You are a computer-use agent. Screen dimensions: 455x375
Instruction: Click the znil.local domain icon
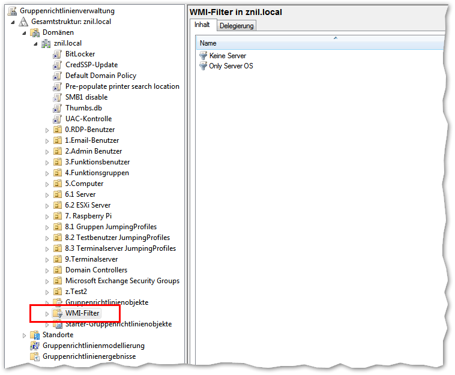click(46, 43)
